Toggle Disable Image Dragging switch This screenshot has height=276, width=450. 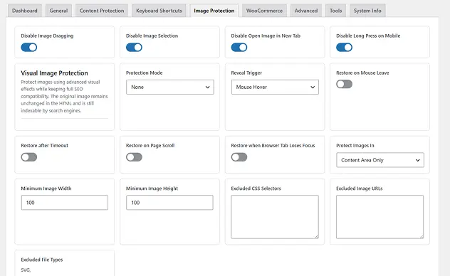29,47
